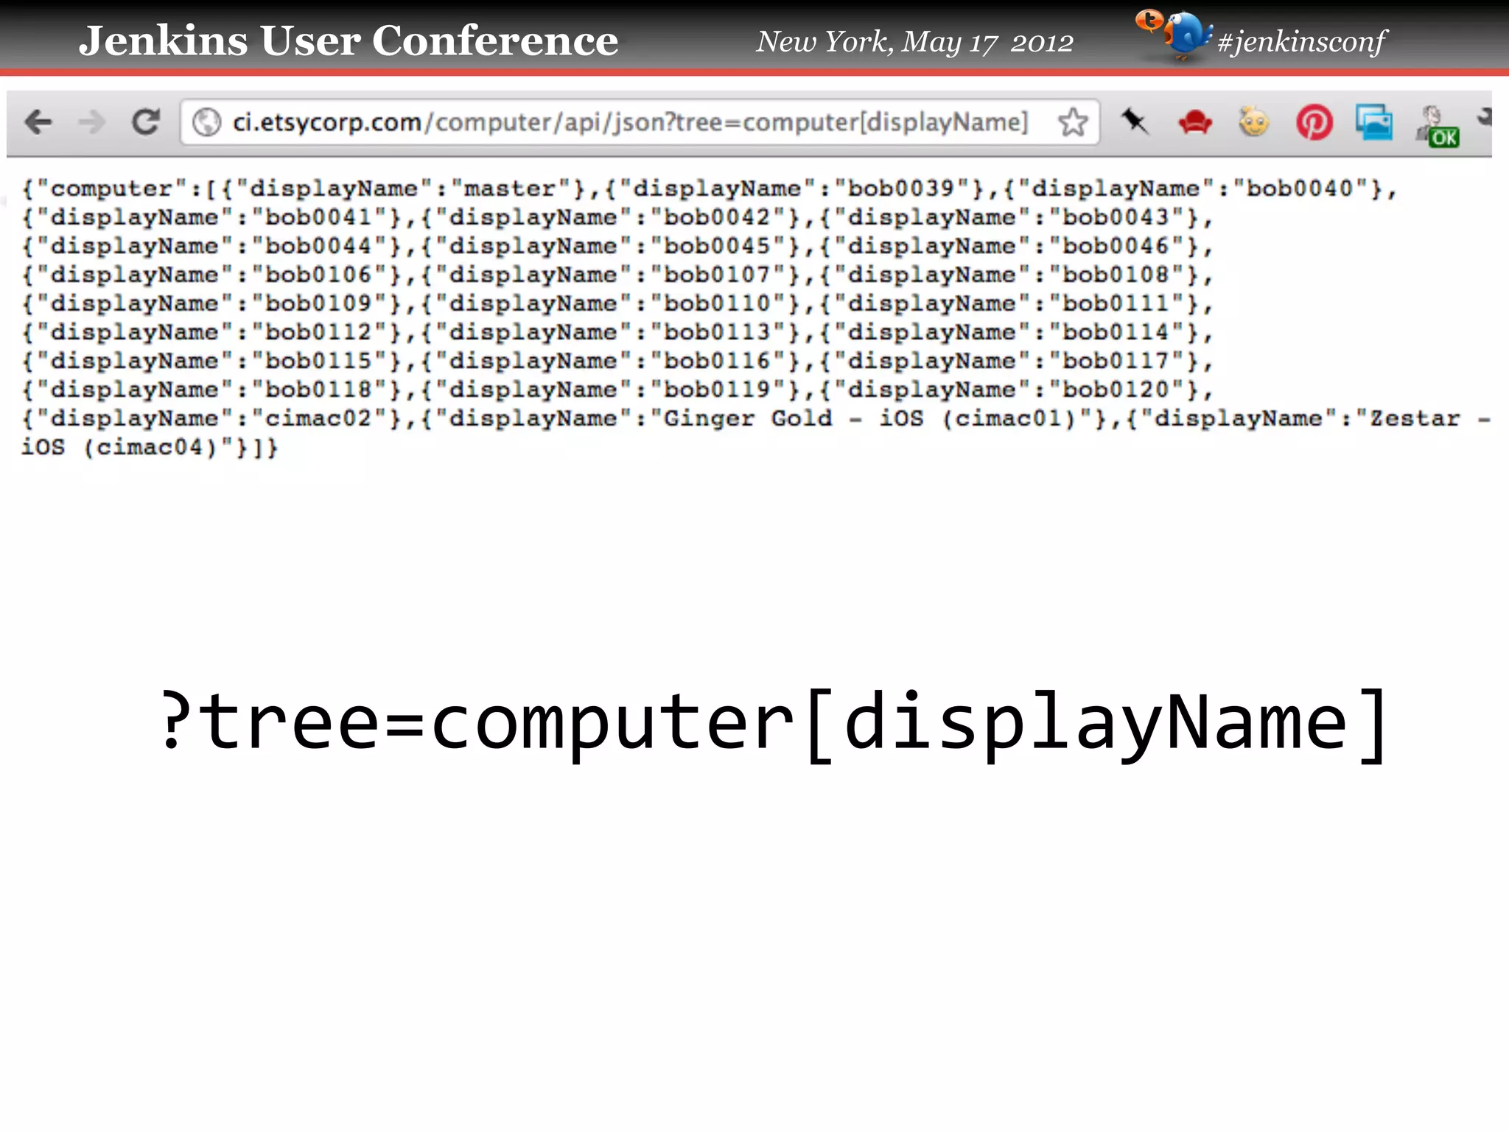The width and height of the screenshot is (1509, 1131).
Task: Click the large ?tree=computer[displayName] caption
Action: click(774, 725)
